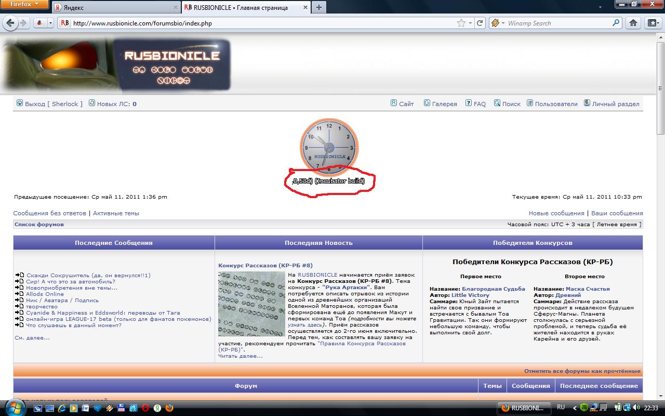Launch Word from quick launch
Image resolution: width=665 pixels, height=416 pixels.
pyautogui.click(x=86, y=408)
